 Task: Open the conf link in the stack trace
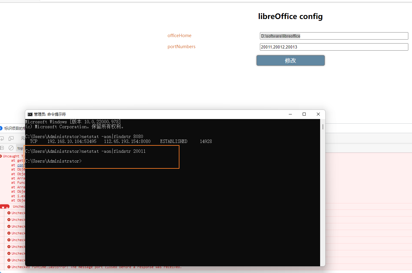[x=21, y=165]
